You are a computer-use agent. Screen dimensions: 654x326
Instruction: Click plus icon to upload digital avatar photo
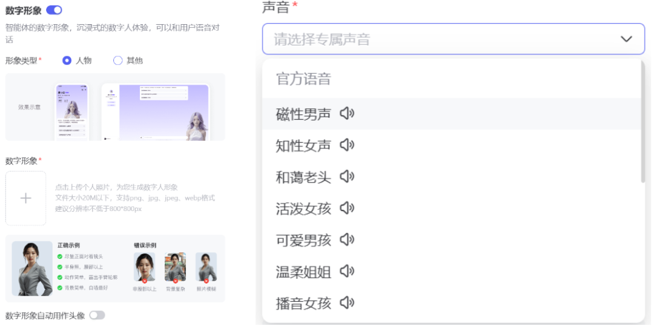point(25,198)
